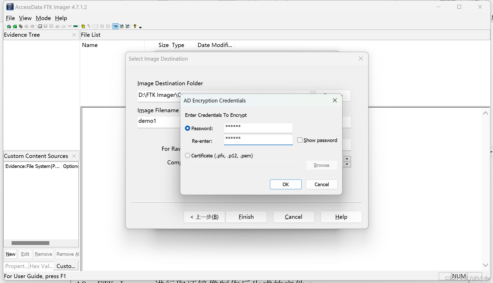Click Obtain Protected Files yellow icon
Image resolution: width=493 pixels, height=283 pixels.
click(83, 26)
